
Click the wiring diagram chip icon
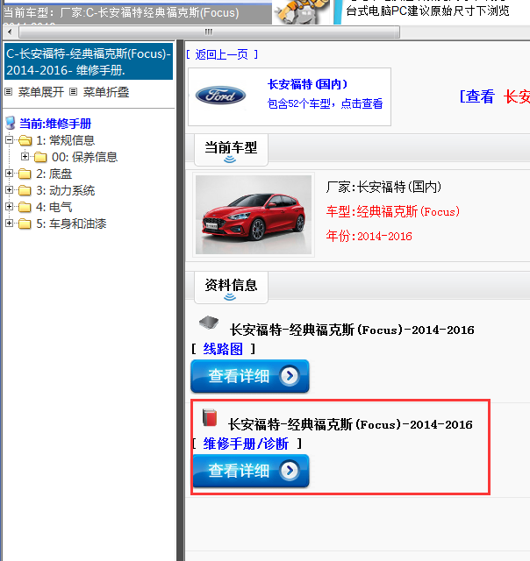click(x=209, y=322)
